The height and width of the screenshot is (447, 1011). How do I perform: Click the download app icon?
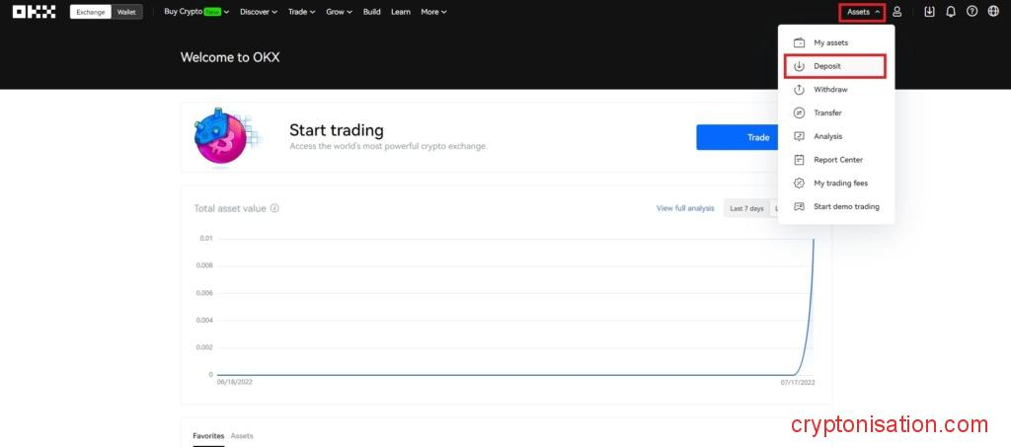(929, 12)
